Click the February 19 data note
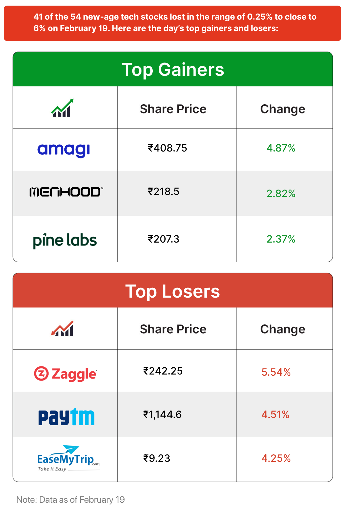Screen dimensions: 345x520 click(x=70, y=500)
